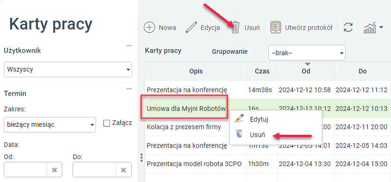Click pencil icon next to Edytuj
This screenshot has width=391, height=182.
pos(239,119)
